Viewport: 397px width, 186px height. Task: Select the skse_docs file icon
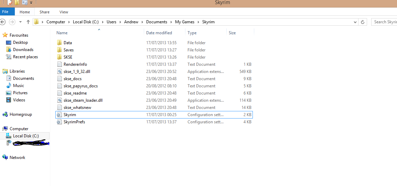click(59, 79)
